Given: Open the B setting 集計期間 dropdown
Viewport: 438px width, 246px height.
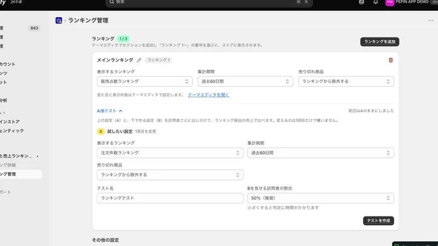Looking at the screenshot, I should click(x=321, y=153).
